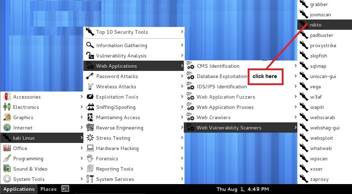Expand the Top 10 Security Tools arrow
The height and width of the screenshot is (194, 352).
[x=182, y=32]
